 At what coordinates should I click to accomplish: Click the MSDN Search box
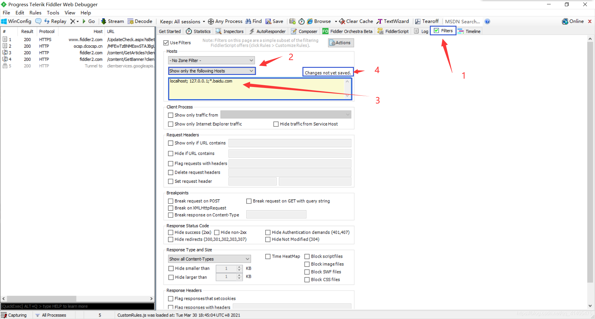click(x=462, y=21)
